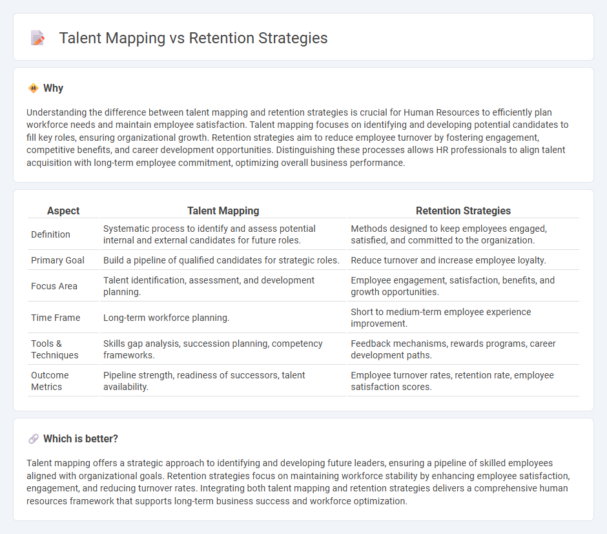Click cell 'Skills gap analysis, succession planning, competency frameworks.'
This screenshot has width=607, height=534.
pyautogui.click(x=223, y=349)
